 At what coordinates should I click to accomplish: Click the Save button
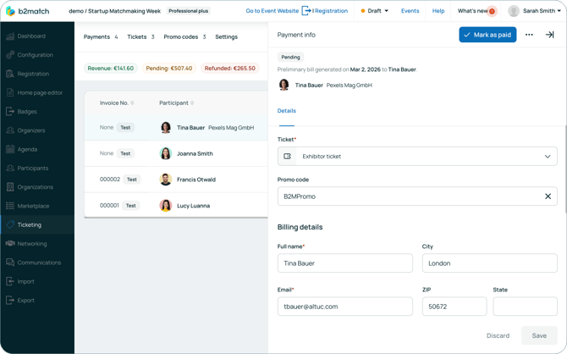(x=539, y=335)
